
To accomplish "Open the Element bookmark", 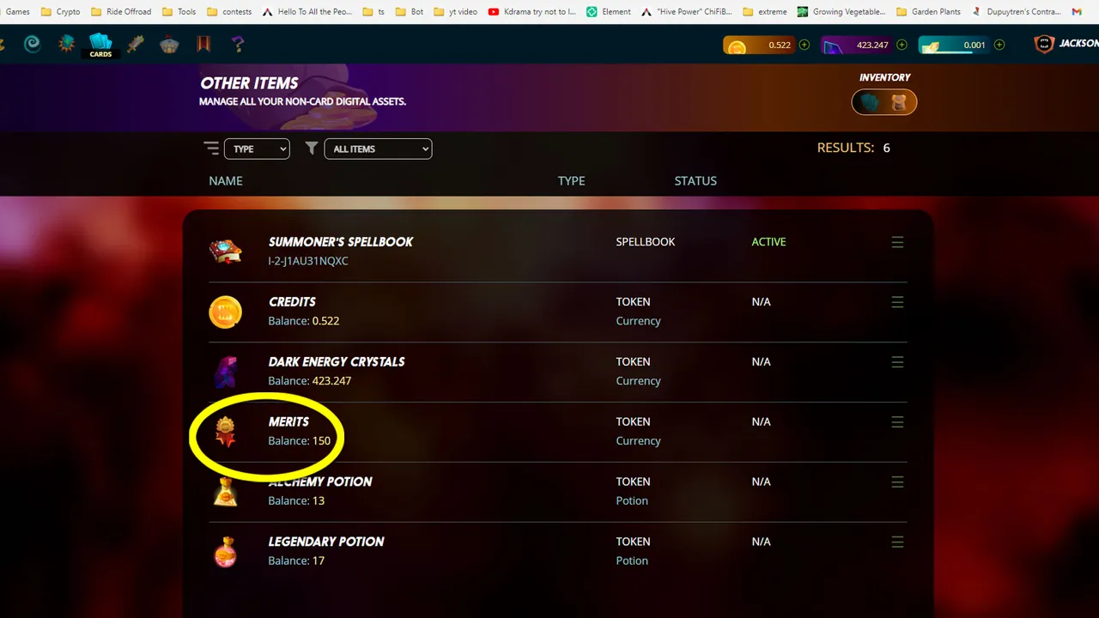I will point(608,12).
